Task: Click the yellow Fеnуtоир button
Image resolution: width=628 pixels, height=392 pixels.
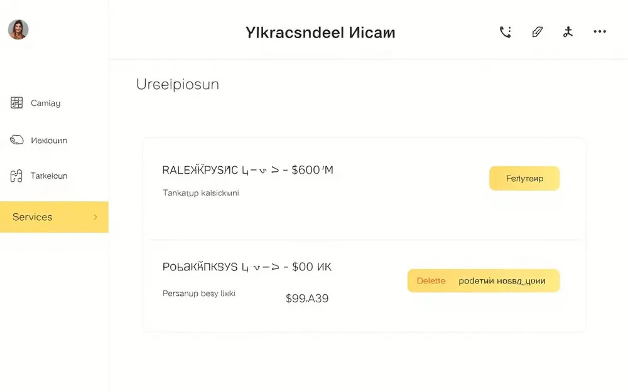Action: (524, 178)
